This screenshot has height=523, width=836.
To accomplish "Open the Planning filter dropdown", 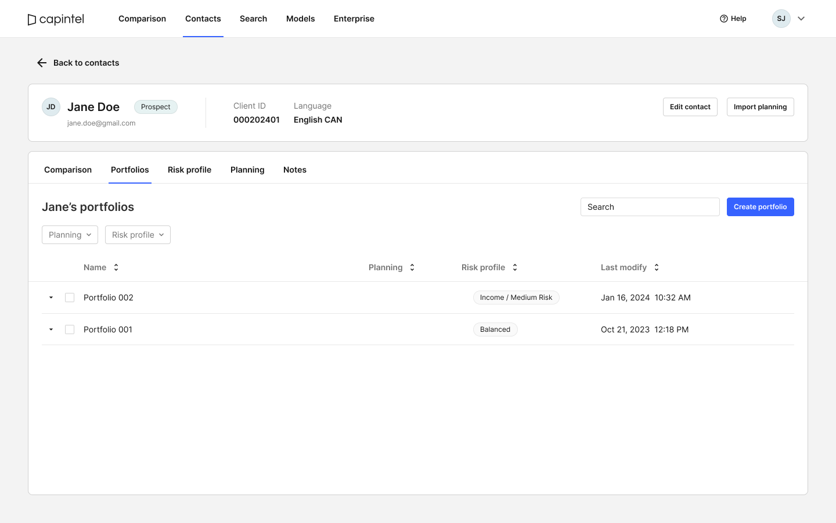I will 70,235.
